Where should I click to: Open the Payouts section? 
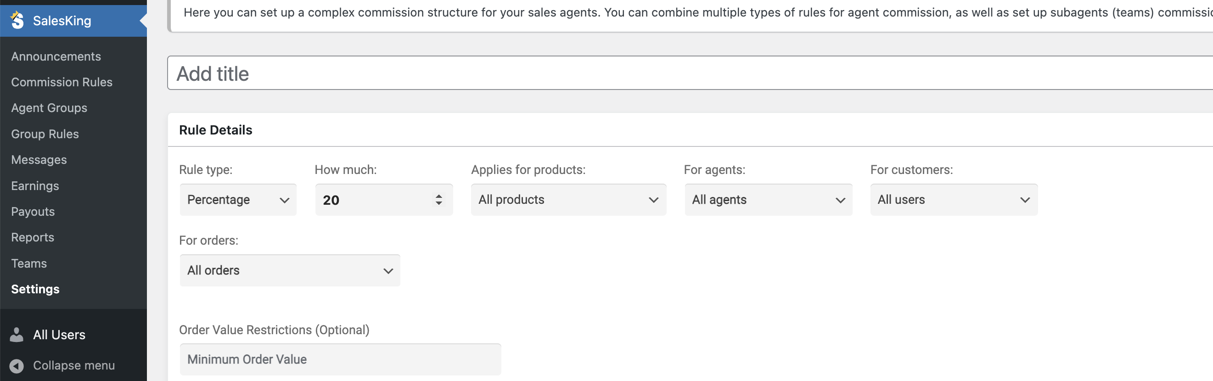[x=33, y=212]
